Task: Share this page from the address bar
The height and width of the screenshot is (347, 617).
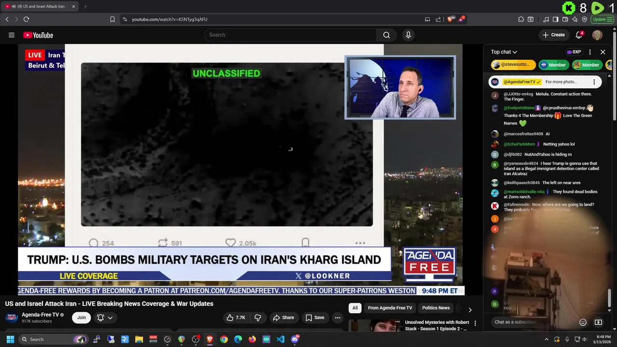Action: pyautogui.click(x=438, y=19)
